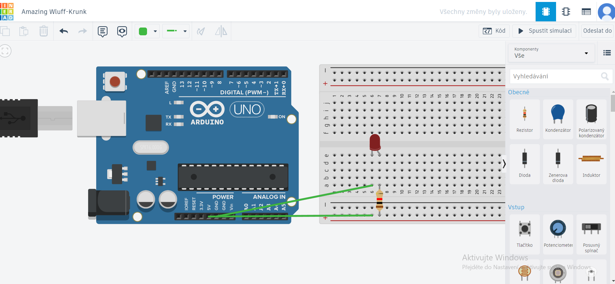Open the Komponenty Vše dropdown

coord(552,53)
